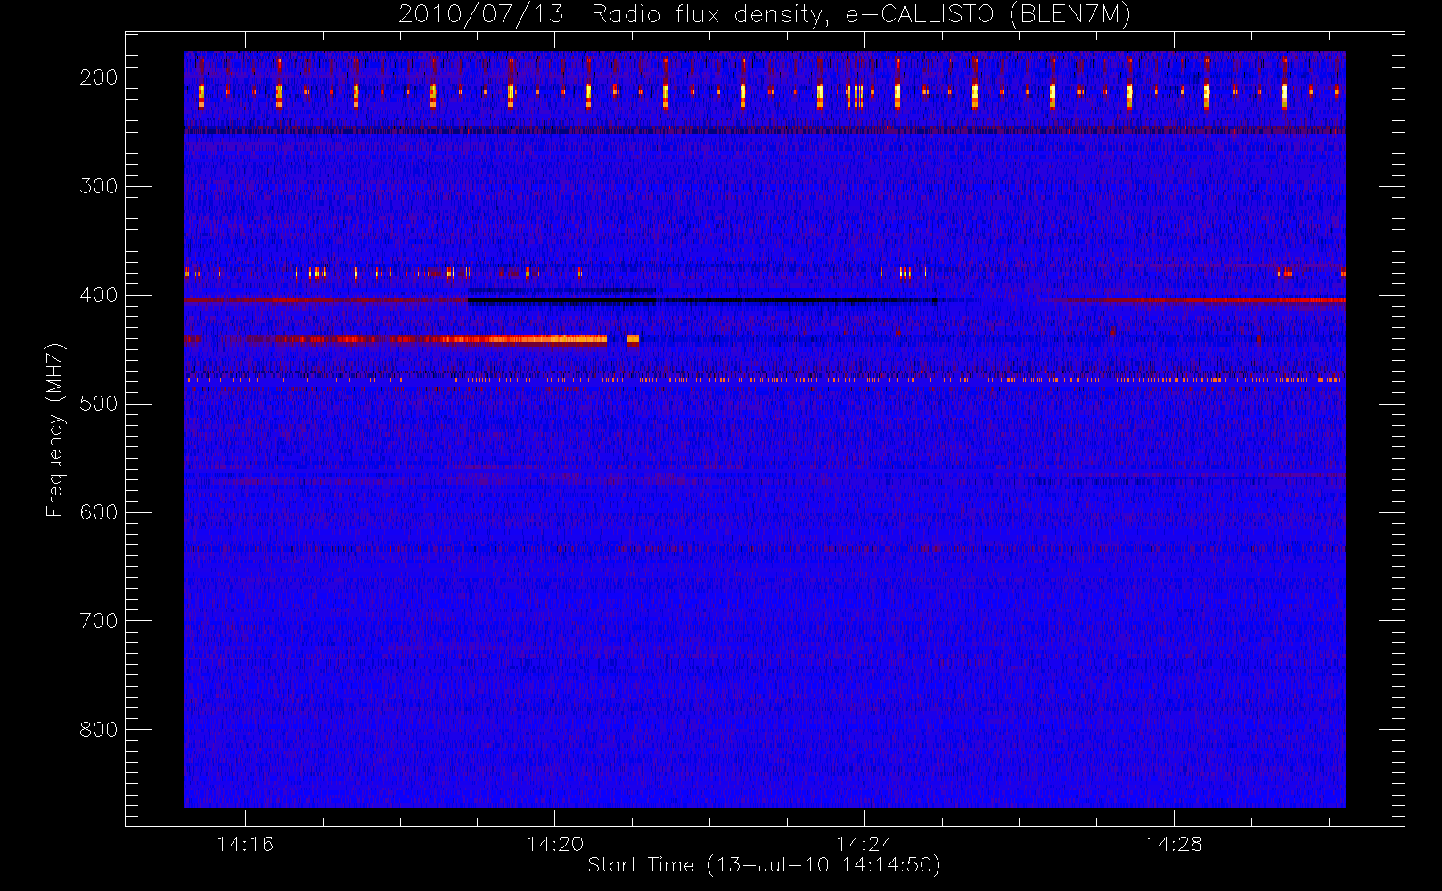Click the 14:24 time tick label
The height and width of the screenshot is (891, 1442).
[864, 844]
